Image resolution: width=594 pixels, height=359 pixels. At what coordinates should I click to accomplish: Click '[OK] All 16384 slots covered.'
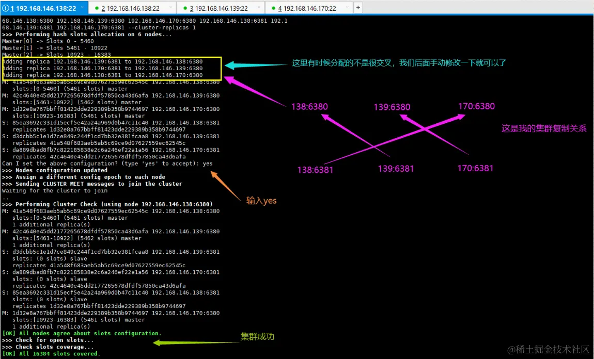pyautogui.click(x=51, y=354)
